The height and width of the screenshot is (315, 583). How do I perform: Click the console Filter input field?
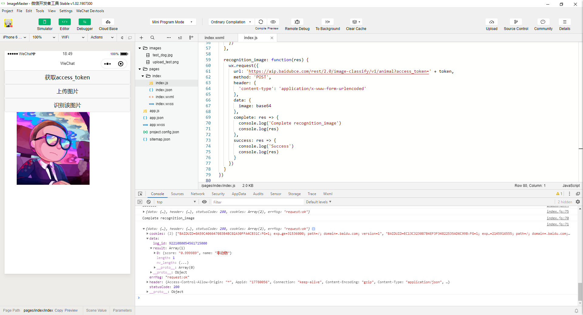tap(257, 202)
